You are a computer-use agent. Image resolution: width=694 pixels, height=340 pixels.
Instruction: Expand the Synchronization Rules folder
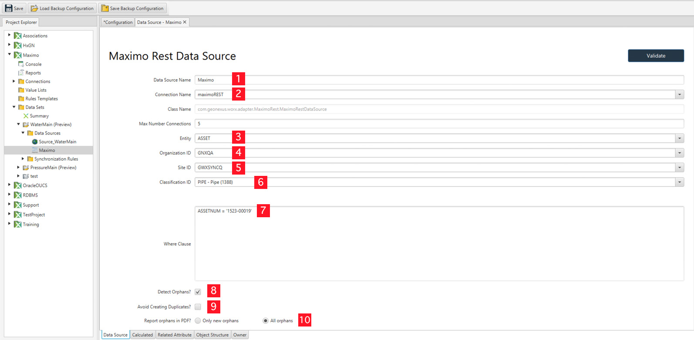[23, 159]
